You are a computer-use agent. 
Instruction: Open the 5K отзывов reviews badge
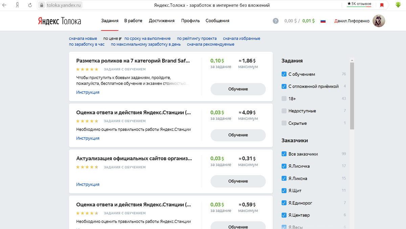(359, 4)
